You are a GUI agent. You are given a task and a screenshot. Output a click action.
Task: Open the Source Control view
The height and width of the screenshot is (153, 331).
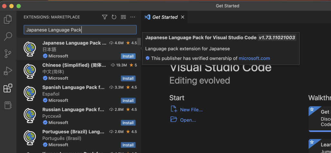[8, 54]
